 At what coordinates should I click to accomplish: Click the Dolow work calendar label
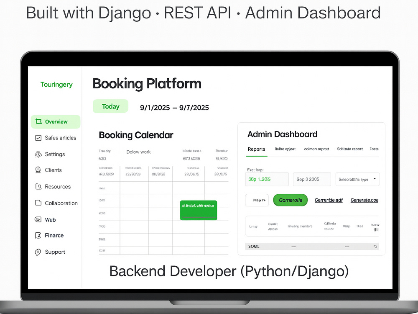pyautogui.click(x=138, y=152)
